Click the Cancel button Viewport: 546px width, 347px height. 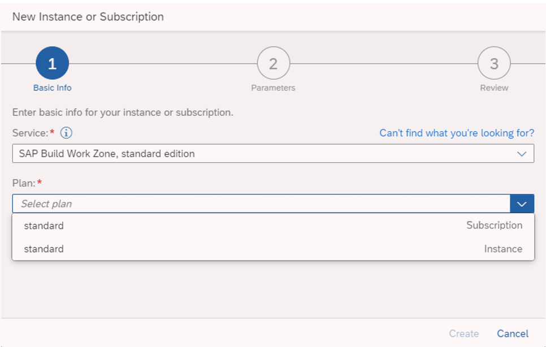(512, 333)
